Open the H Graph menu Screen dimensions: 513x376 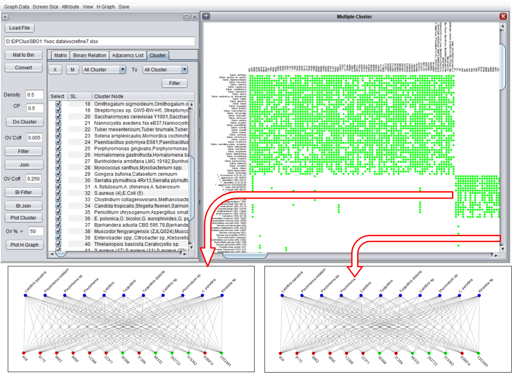pos(106,6)
